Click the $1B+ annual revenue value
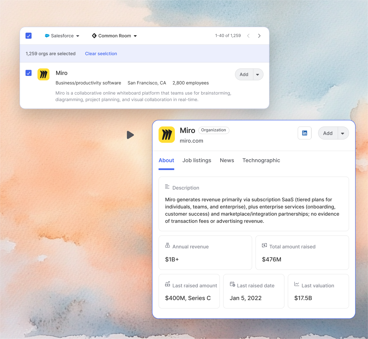 172,259
